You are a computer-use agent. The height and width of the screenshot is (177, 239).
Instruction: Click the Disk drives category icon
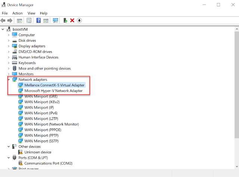point(15,41)
